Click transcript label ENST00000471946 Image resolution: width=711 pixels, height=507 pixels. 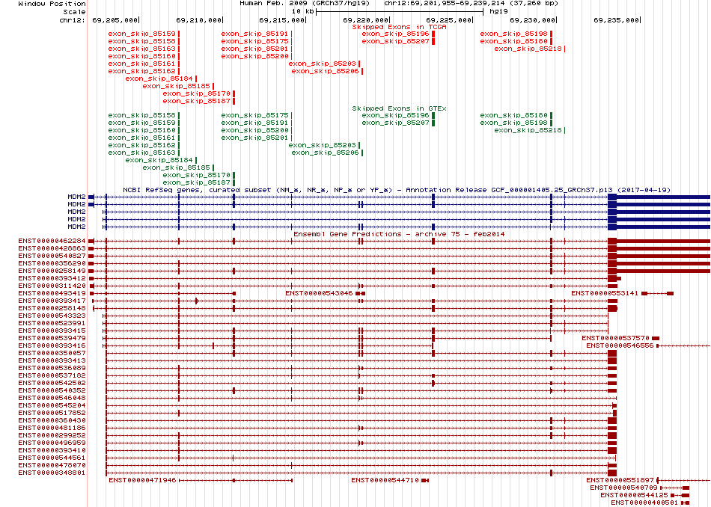click(142, 480)
